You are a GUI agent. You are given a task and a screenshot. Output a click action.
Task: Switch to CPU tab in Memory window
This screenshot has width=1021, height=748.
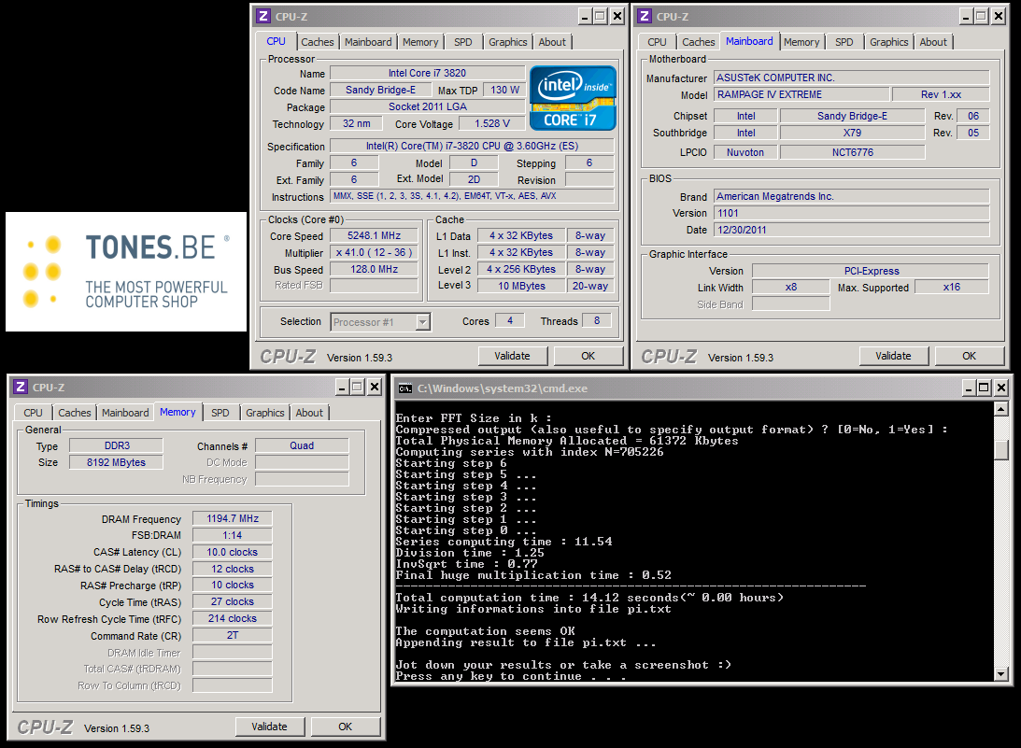pyautogui.click(x=33, y=413)
